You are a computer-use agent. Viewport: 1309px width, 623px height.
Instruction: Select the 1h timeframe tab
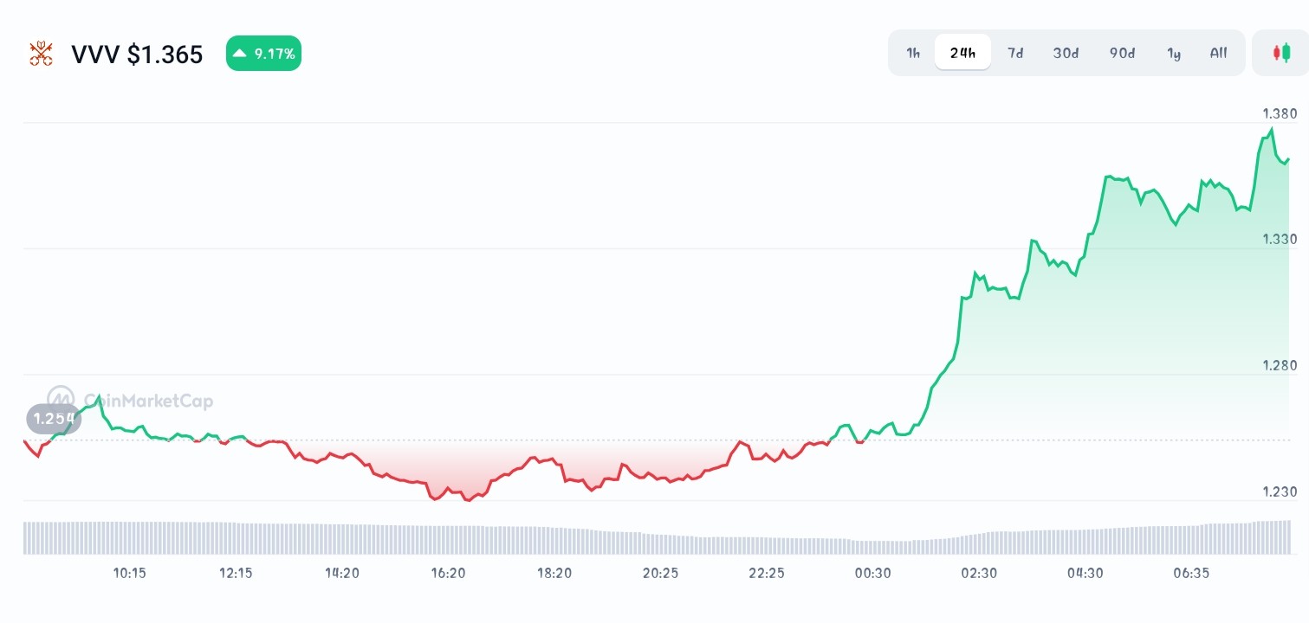913,53
